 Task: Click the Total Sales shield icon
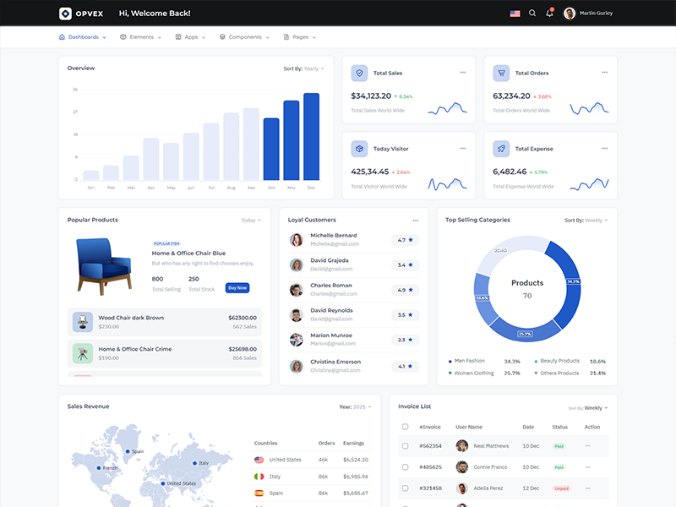pyautogui.click(x=359, y=74)
